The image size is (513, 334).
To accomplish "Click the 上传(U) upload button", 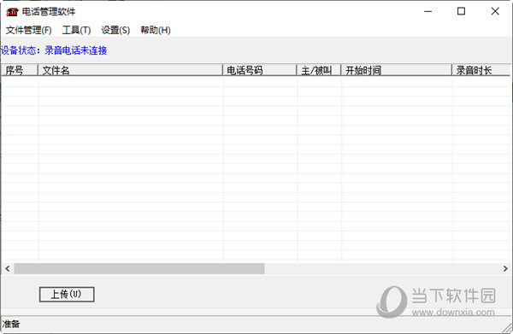I will pyautogui.click(x=67, y=295).
